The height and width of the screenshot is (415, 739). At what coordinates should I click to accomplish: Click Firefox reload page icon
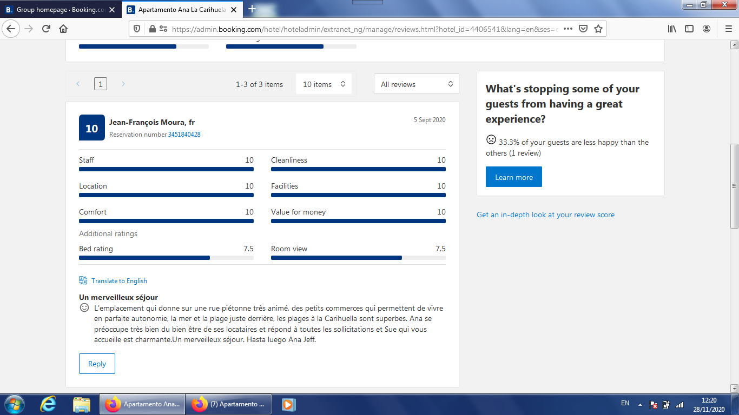click(x=46, y=29)
